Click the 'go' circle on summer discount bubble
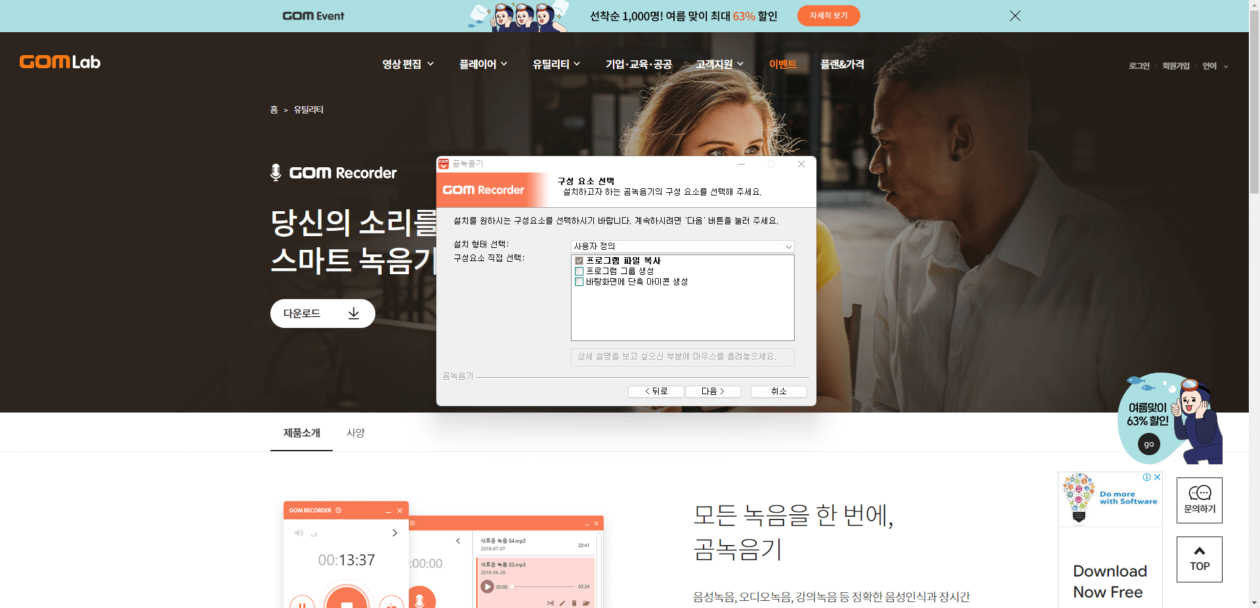The width and height of the screenshot is (1260, 608). tap(1148, 444)
